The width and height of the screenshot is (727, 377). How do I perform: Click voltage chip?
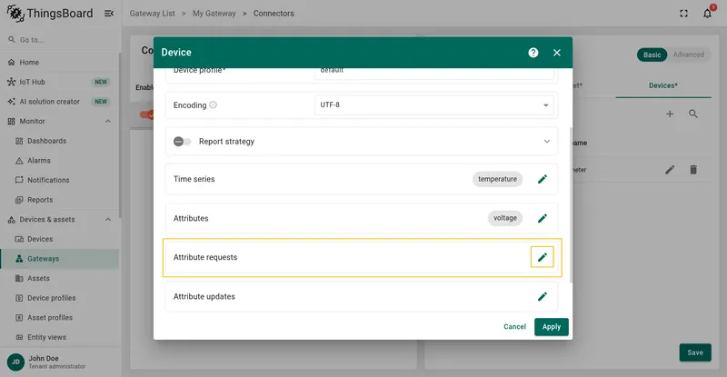(505, 218)
